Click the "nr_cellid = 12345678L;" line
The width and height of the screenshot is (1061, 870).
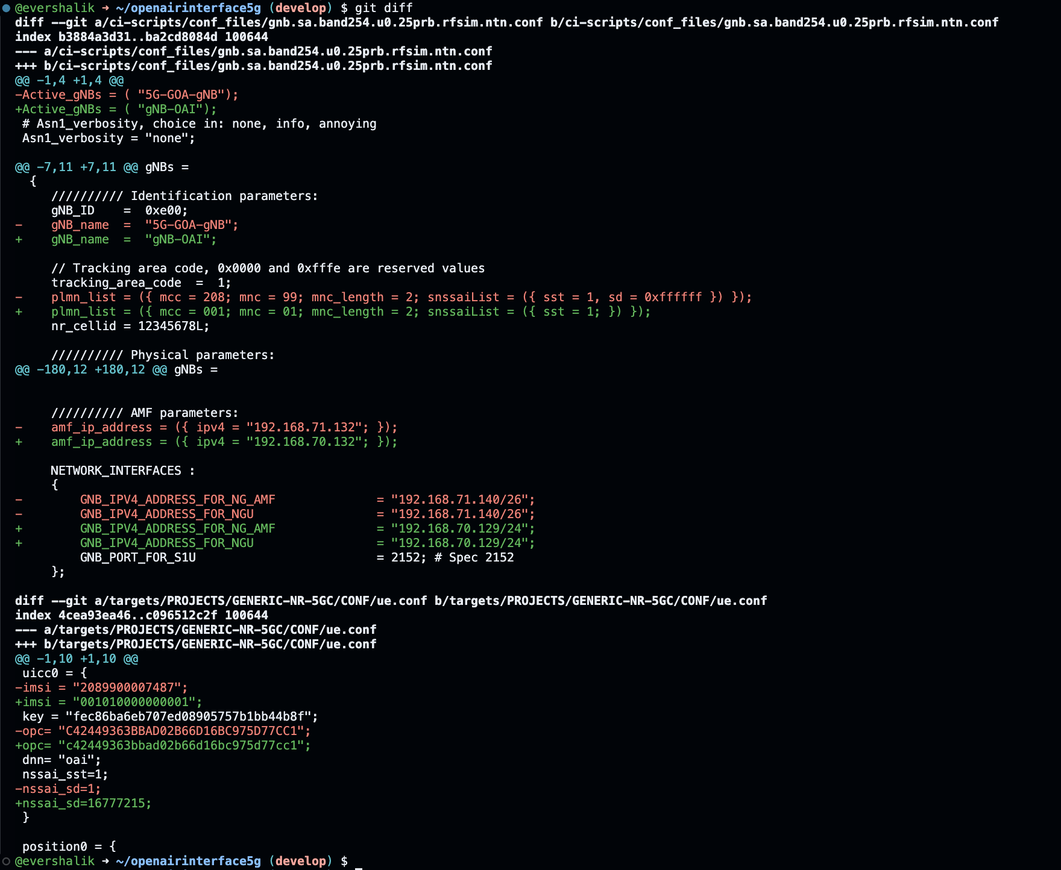tap(130, 326)
